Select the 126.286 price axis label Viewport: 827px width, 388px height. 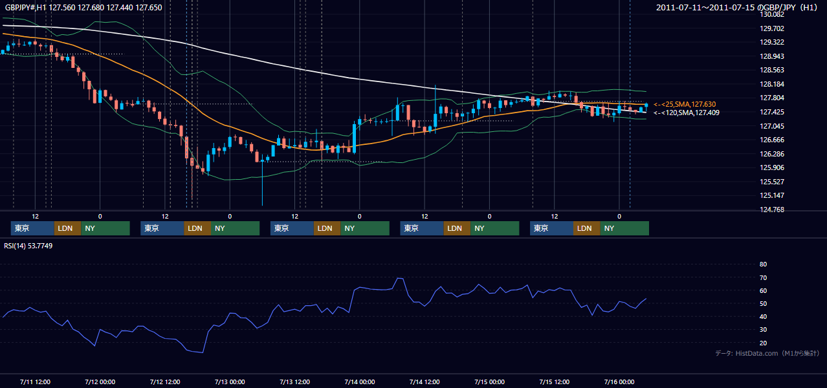(772, 154)
